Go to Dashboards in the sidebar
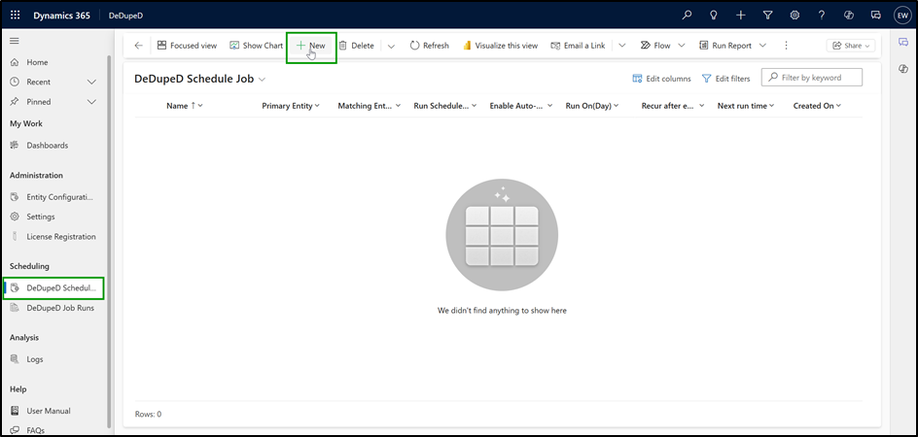 [x=47, y=145]
